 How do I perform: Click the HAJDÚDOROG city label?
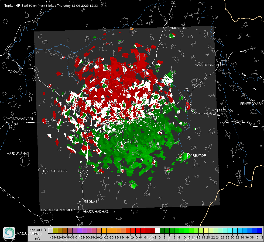click(x=55, y=171)
